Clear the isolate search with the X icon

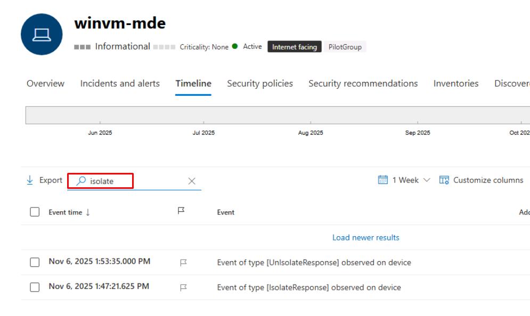(192, 181)
